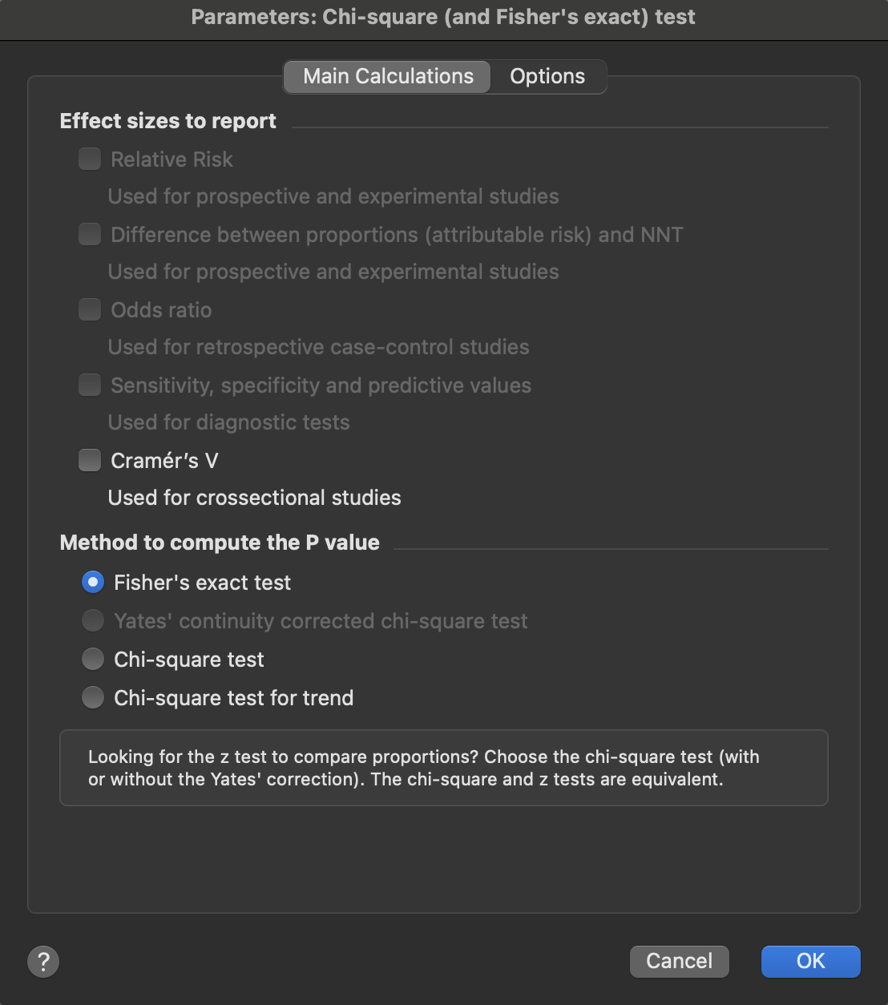The height and width of the screenshot is (1005, 888).
Task: Click the 'Used for crossectional studies' description
Action: (254, 498)
